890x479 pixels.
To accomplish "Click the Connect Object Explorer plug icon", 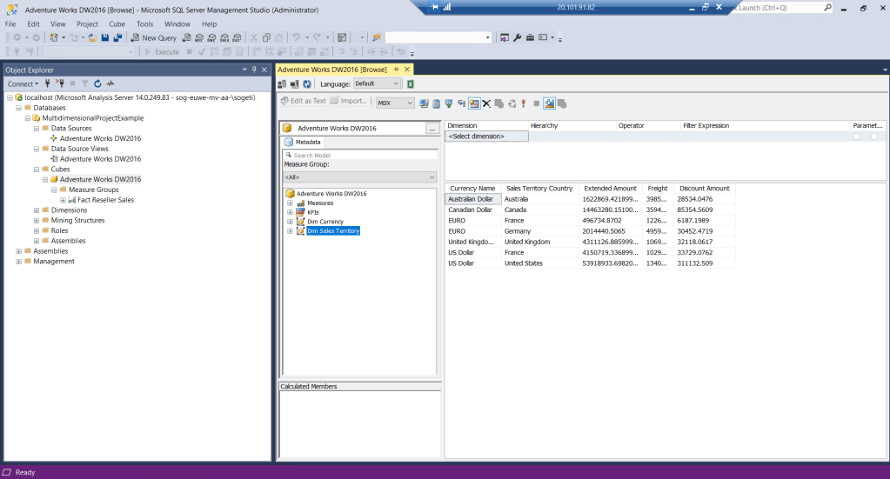I will [x=48, y=83].
